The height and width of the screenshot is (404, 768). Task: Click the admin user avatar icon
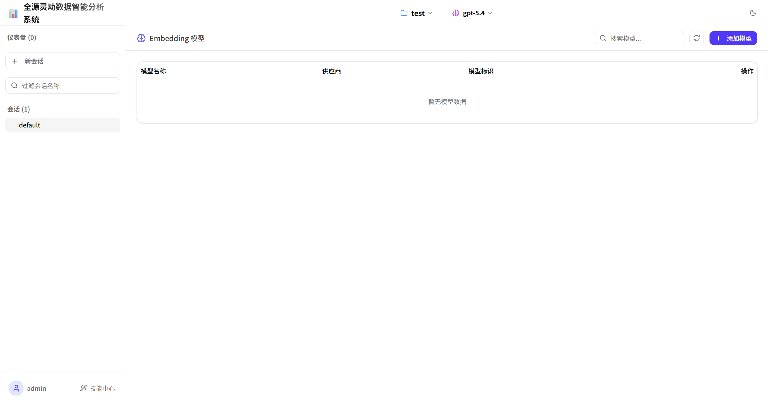16,388
